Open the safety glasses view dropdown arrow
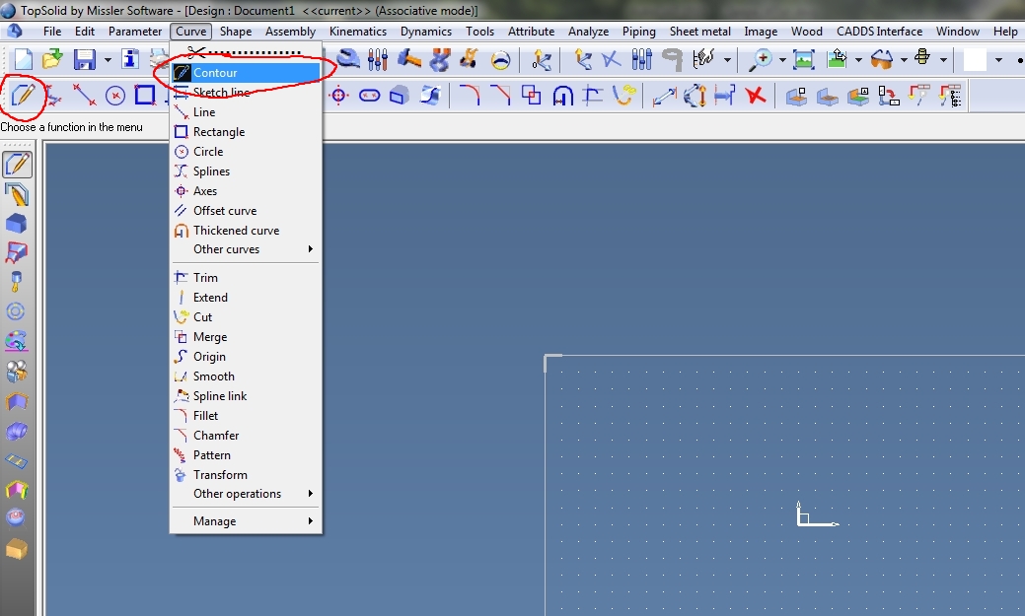This screenshot has width=1025, height=616. (x=904, y=60)
